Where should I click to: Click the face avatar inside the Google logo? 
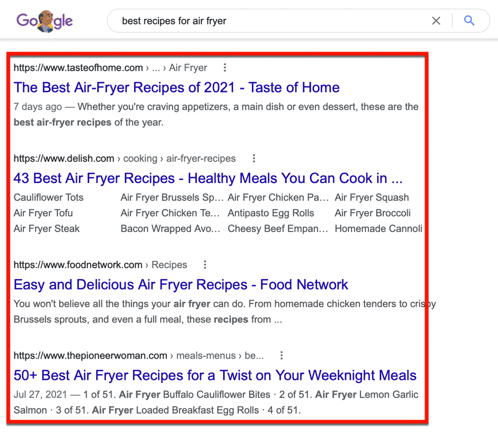point(44,21)
